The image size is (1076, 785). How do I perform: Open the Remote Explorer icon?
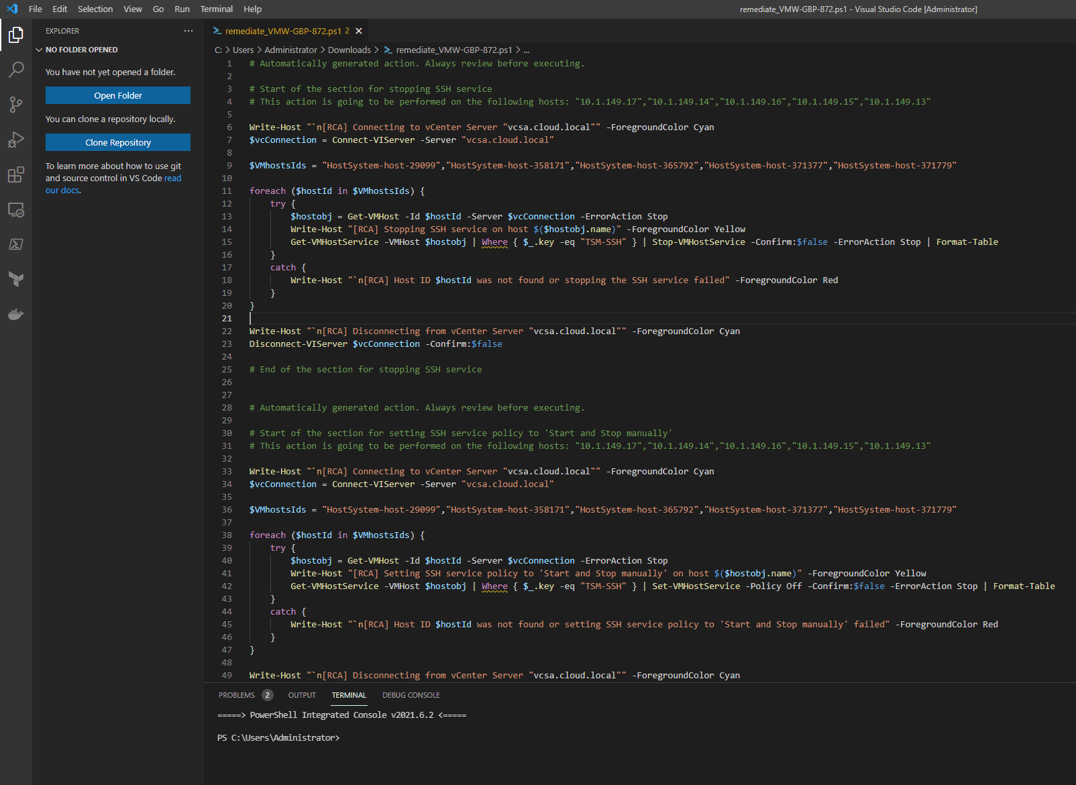(16, 209)
